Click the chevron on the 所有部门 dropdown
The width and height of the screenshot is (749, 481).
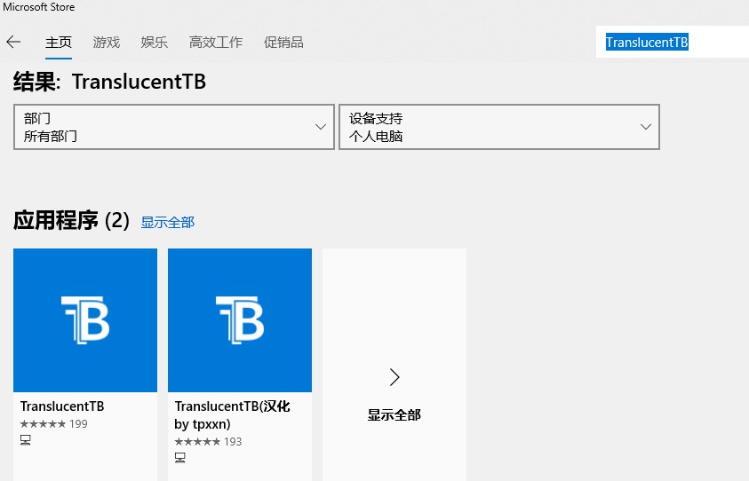(x=321, y=127)
